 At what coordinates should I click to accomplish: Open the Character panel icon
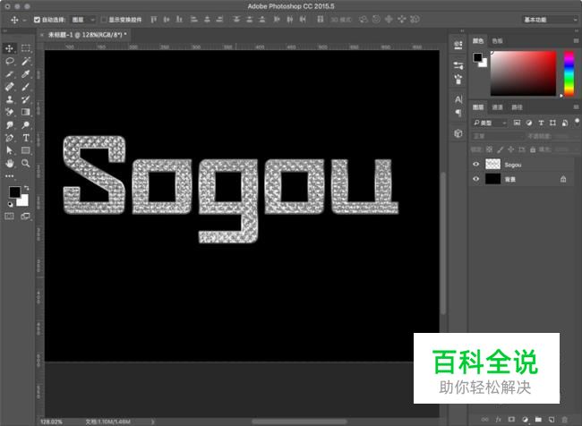(x=458, y=99)
